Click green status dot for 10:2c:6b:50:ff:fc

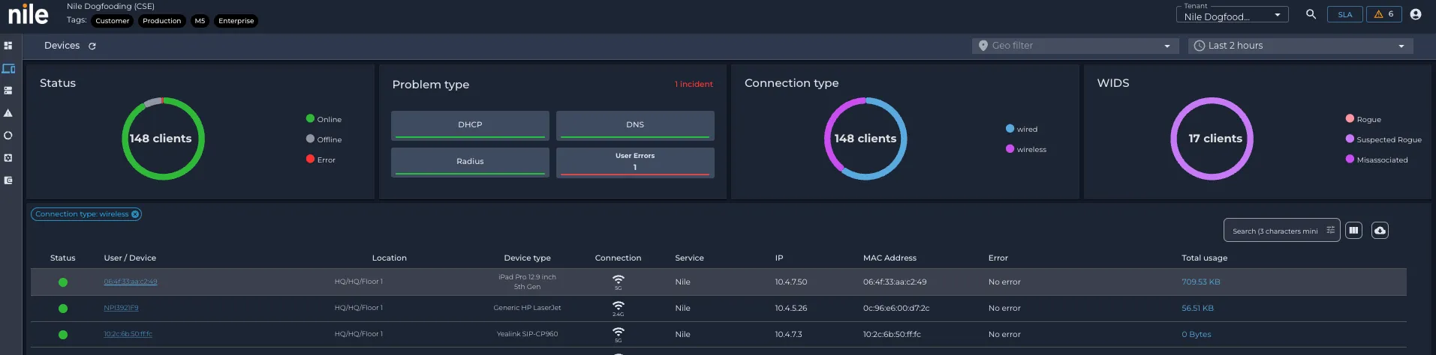63,335
